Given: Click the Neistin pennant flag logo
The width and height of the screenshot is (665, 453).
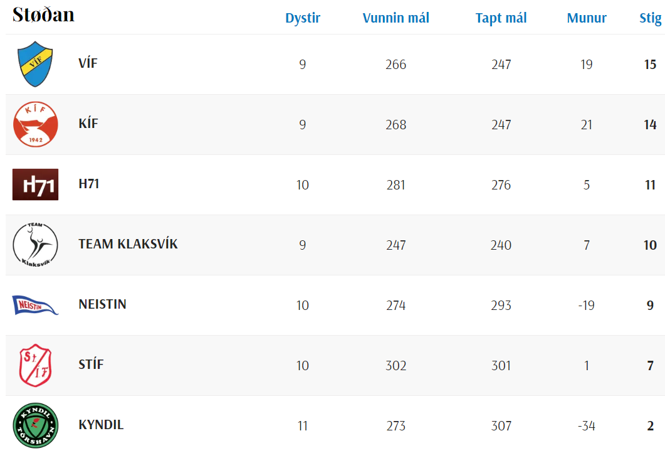Looking at the screenshot, I should pos(35,305).
